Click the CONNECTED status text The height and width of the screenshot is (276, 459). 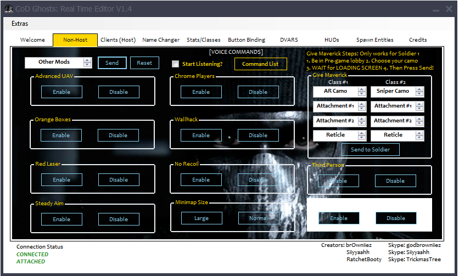[x=32, y=255]
